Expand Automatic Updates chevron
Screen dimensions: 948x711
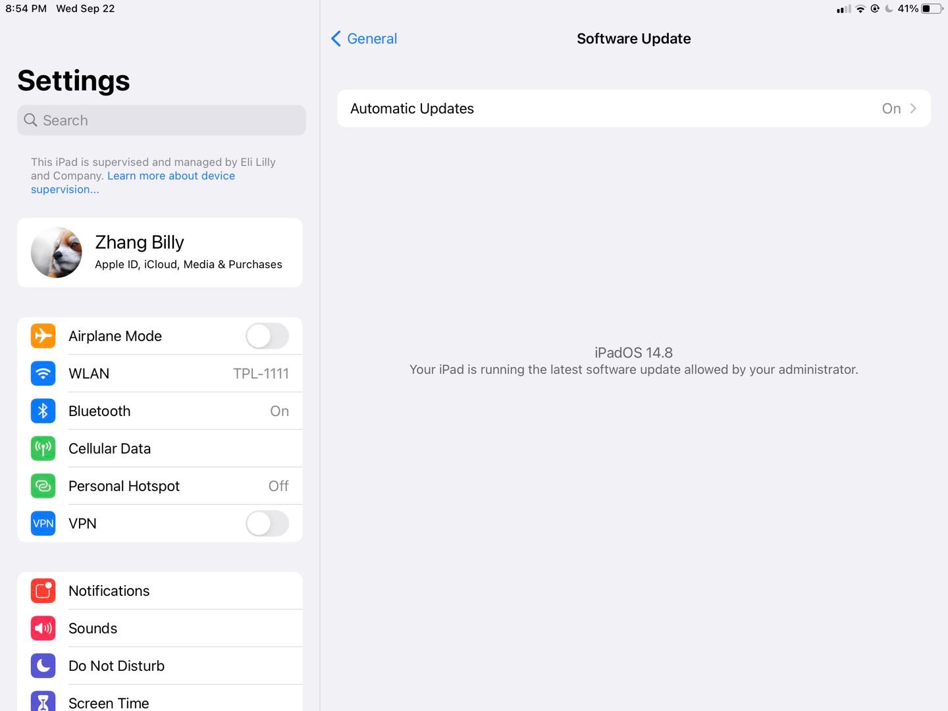coord(913,109)
